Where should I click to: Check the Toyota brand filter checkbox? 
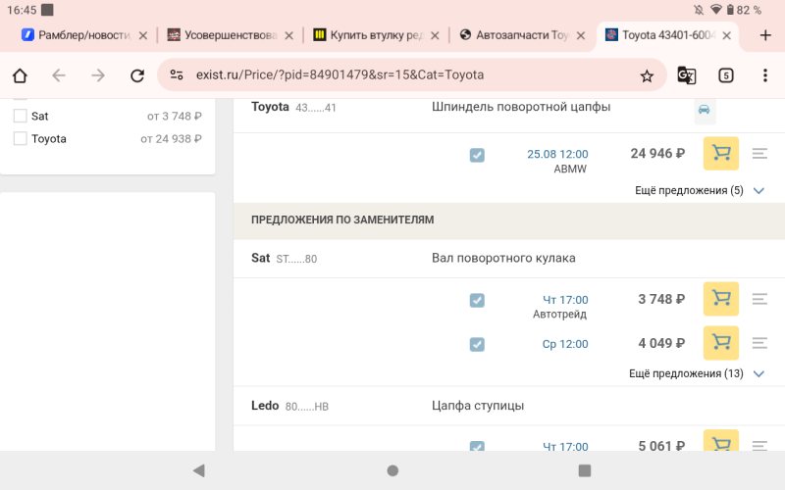tap(20, 138)
